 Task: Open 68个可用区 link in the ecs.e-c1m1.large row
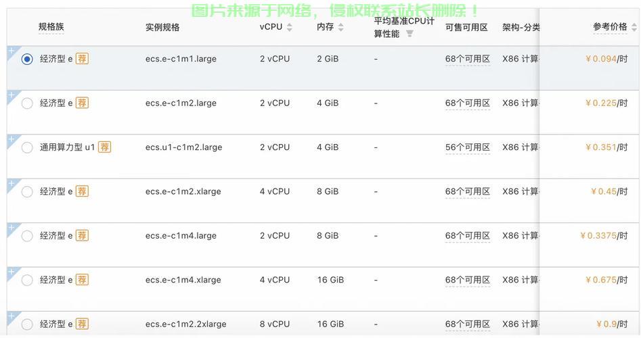[x=467, y=59]
